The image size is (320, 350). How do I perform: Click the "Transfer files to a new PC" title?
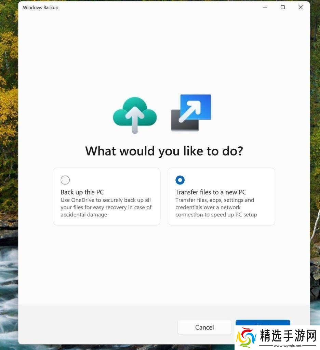pyautogui.click(x=211, y=192)
